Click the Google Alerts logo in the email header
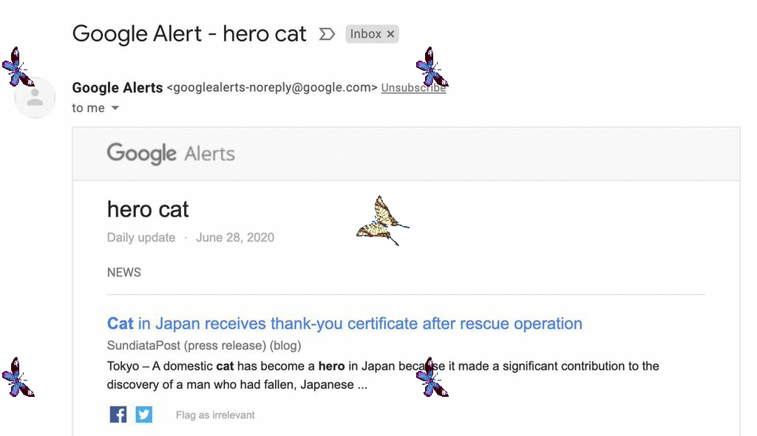The width and height of the screenshot is (757, 436). [x=171, y=154]
